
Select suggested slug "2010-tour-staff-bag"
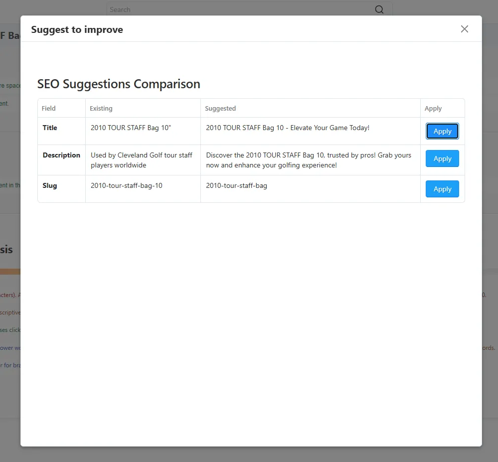[x=237, y=185]
